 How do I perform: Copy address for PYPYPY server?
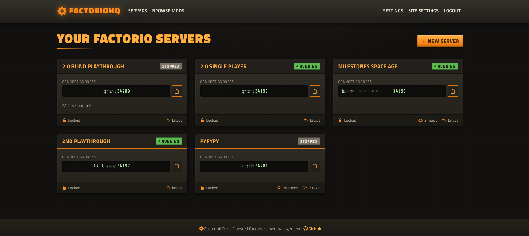[x=315, y=166]
